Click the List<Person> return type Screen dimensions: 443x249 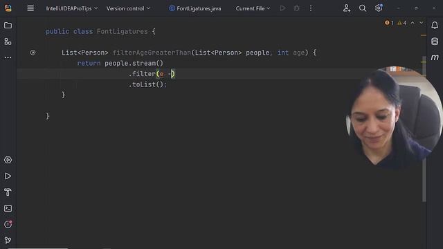click(84, 53)
